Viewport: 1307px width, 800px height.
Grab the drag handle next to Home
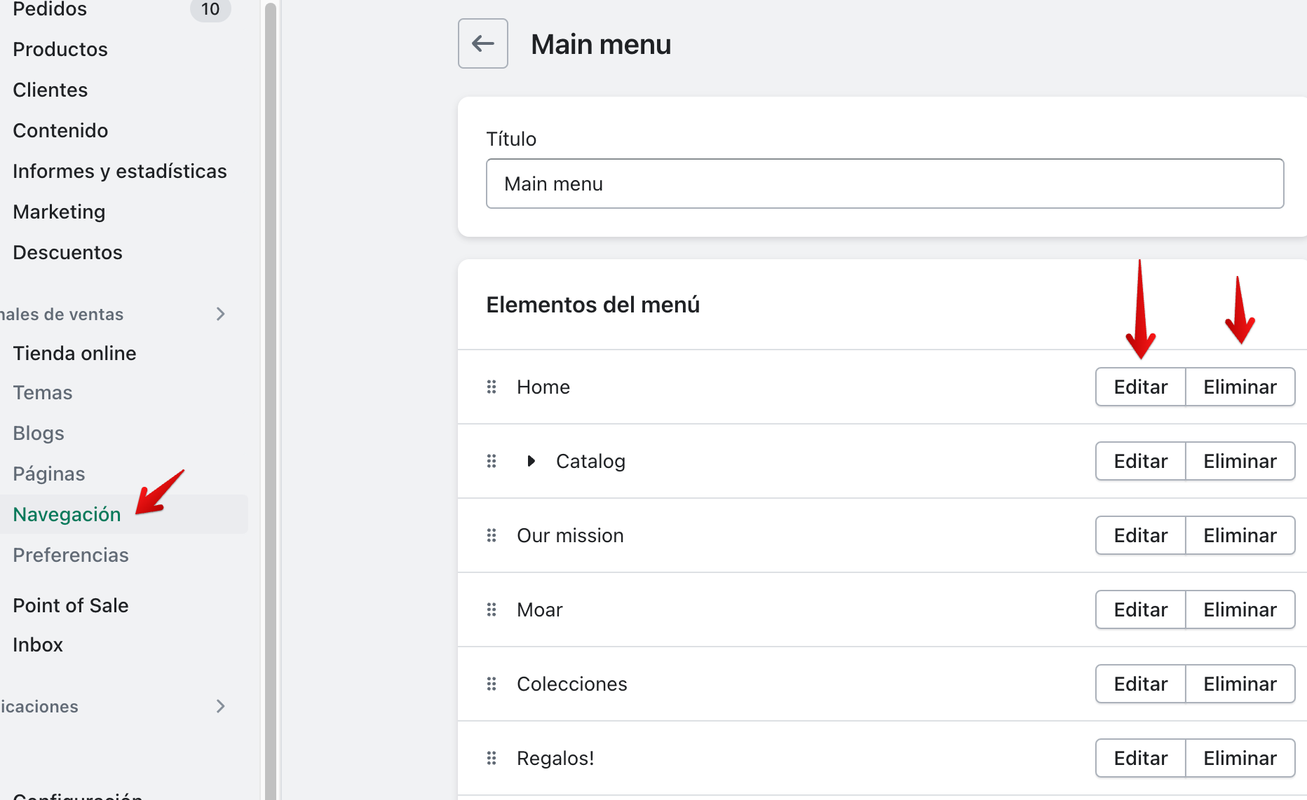(492, 387)
